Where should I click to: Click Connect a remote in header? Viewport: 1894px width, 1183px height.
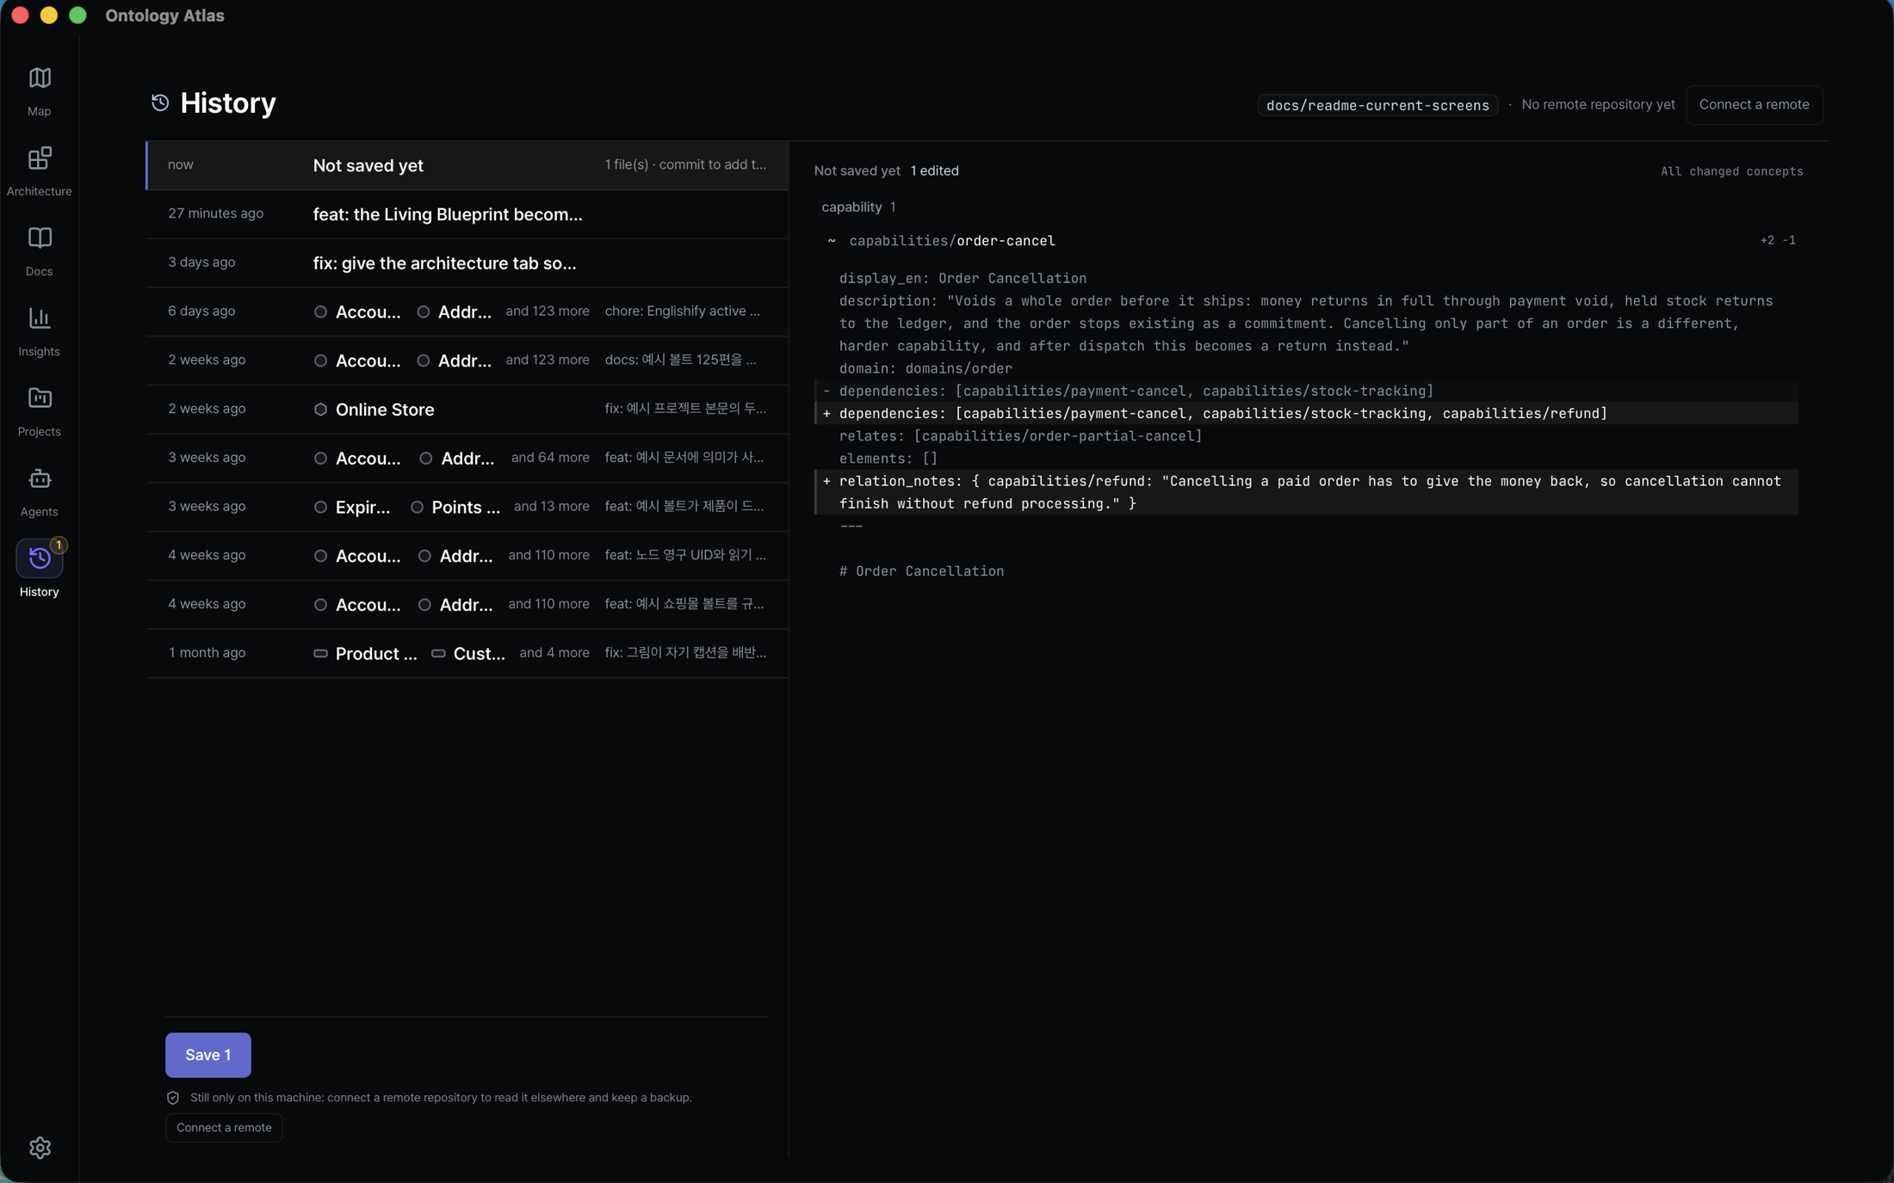coord(1754,105)
